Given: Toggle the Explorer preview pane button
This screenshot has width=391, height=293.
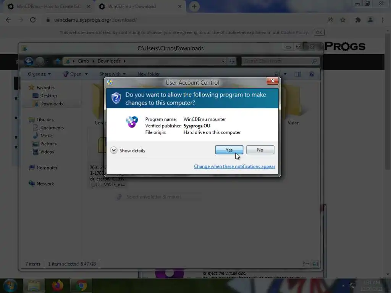Looking at the screenshot, I should pos(297,74).
